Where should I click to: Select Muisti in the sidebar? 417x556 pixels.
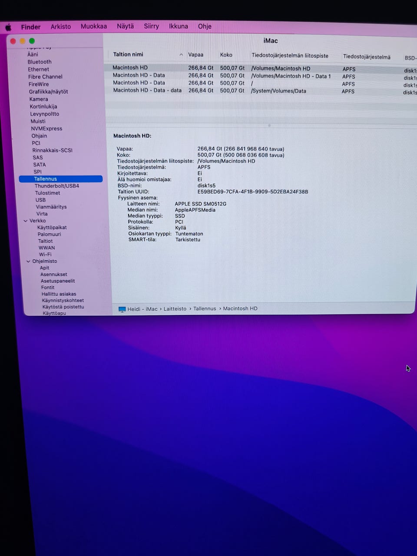pos(38,121)
